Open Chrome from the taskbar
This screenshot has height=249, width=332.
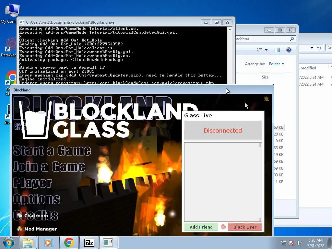click(69, 243)
